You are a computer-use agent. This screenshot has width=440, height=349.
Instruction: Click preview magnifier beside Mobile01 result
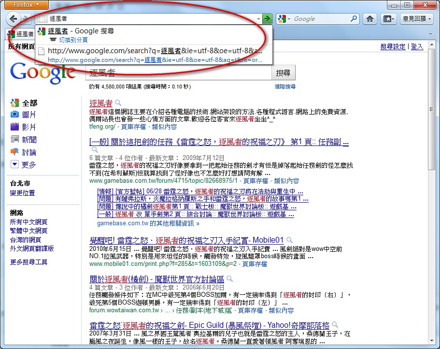[289, 240]
